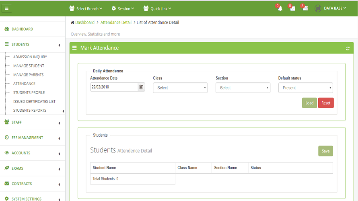
Task: Click the System Settings gear icon
Action: point(6,199)
